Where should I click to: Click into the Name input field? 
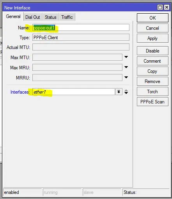81,27
